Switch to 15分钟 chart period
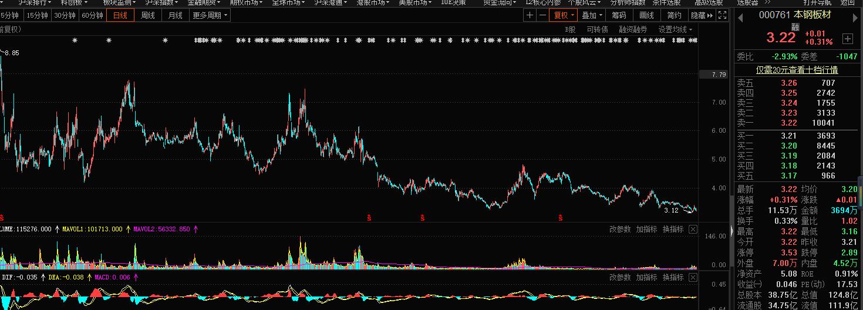The height and width of the screenshot is (310, 863). [38, 15]
